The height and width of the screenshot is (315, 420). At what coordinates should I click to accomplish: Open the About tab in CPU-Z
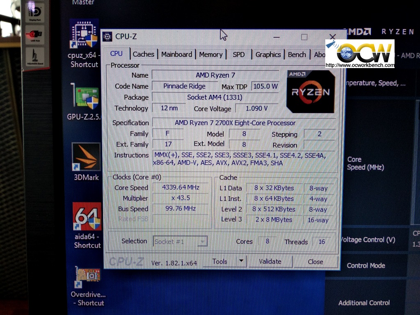click(319, 55)
